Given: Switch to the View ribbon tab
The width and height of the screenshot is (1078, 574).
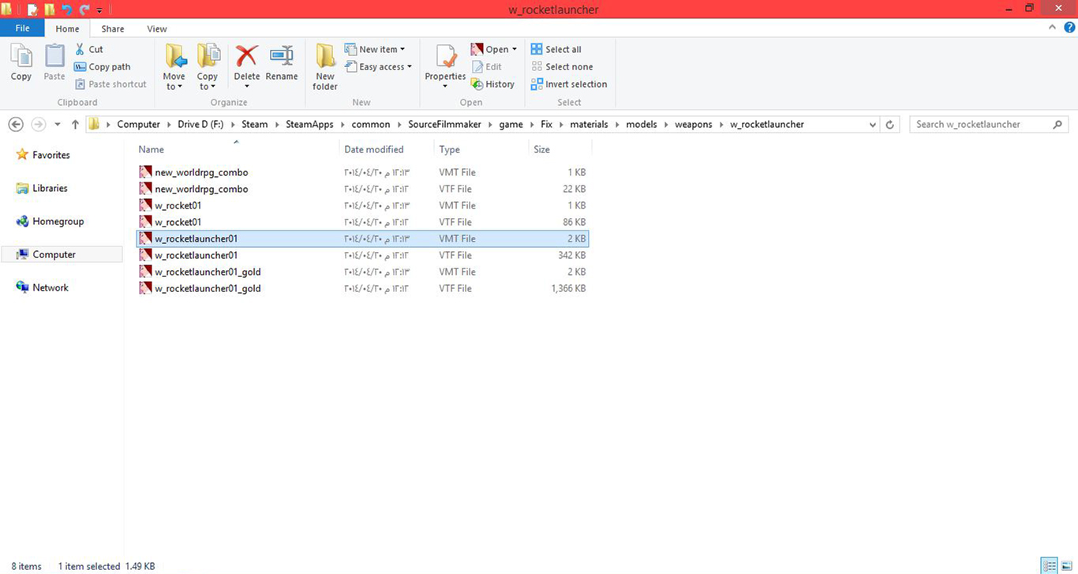Looking at the screenshot, I should click(x=157, y=29).
